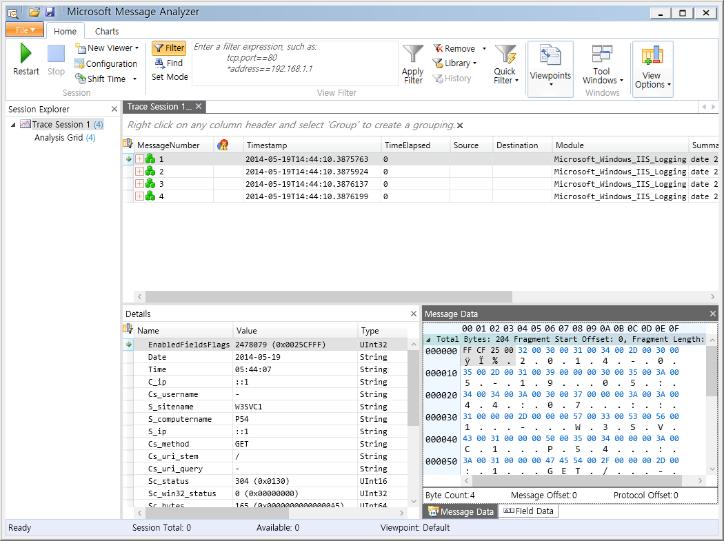Screen dimensions: 724x541
Task: Select Find mode
Action: 169,63
